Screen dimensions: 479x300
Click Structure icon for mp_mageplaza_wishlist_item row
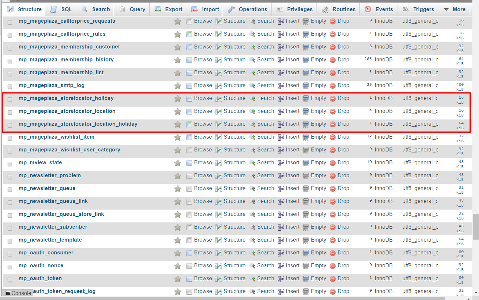(x=218, y=137)
